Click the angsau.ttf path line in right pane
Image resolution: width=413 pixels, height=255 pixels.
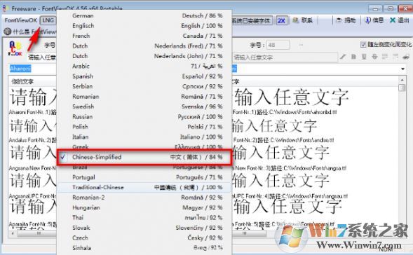click(290, 196)
